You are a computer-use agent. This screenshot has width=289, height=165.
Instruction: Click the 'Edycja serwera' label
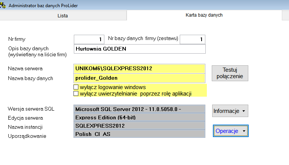coord(26,118)
